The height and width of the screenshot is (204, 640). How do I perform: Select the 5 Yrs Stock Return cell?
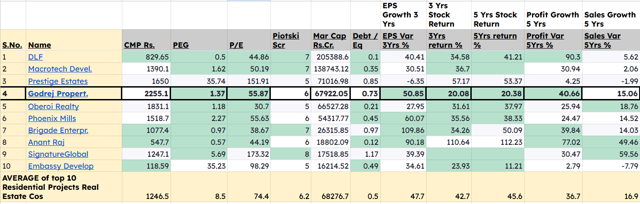coord(498,15)
